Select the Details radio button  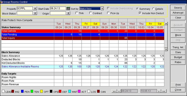[x=153, y=9]
